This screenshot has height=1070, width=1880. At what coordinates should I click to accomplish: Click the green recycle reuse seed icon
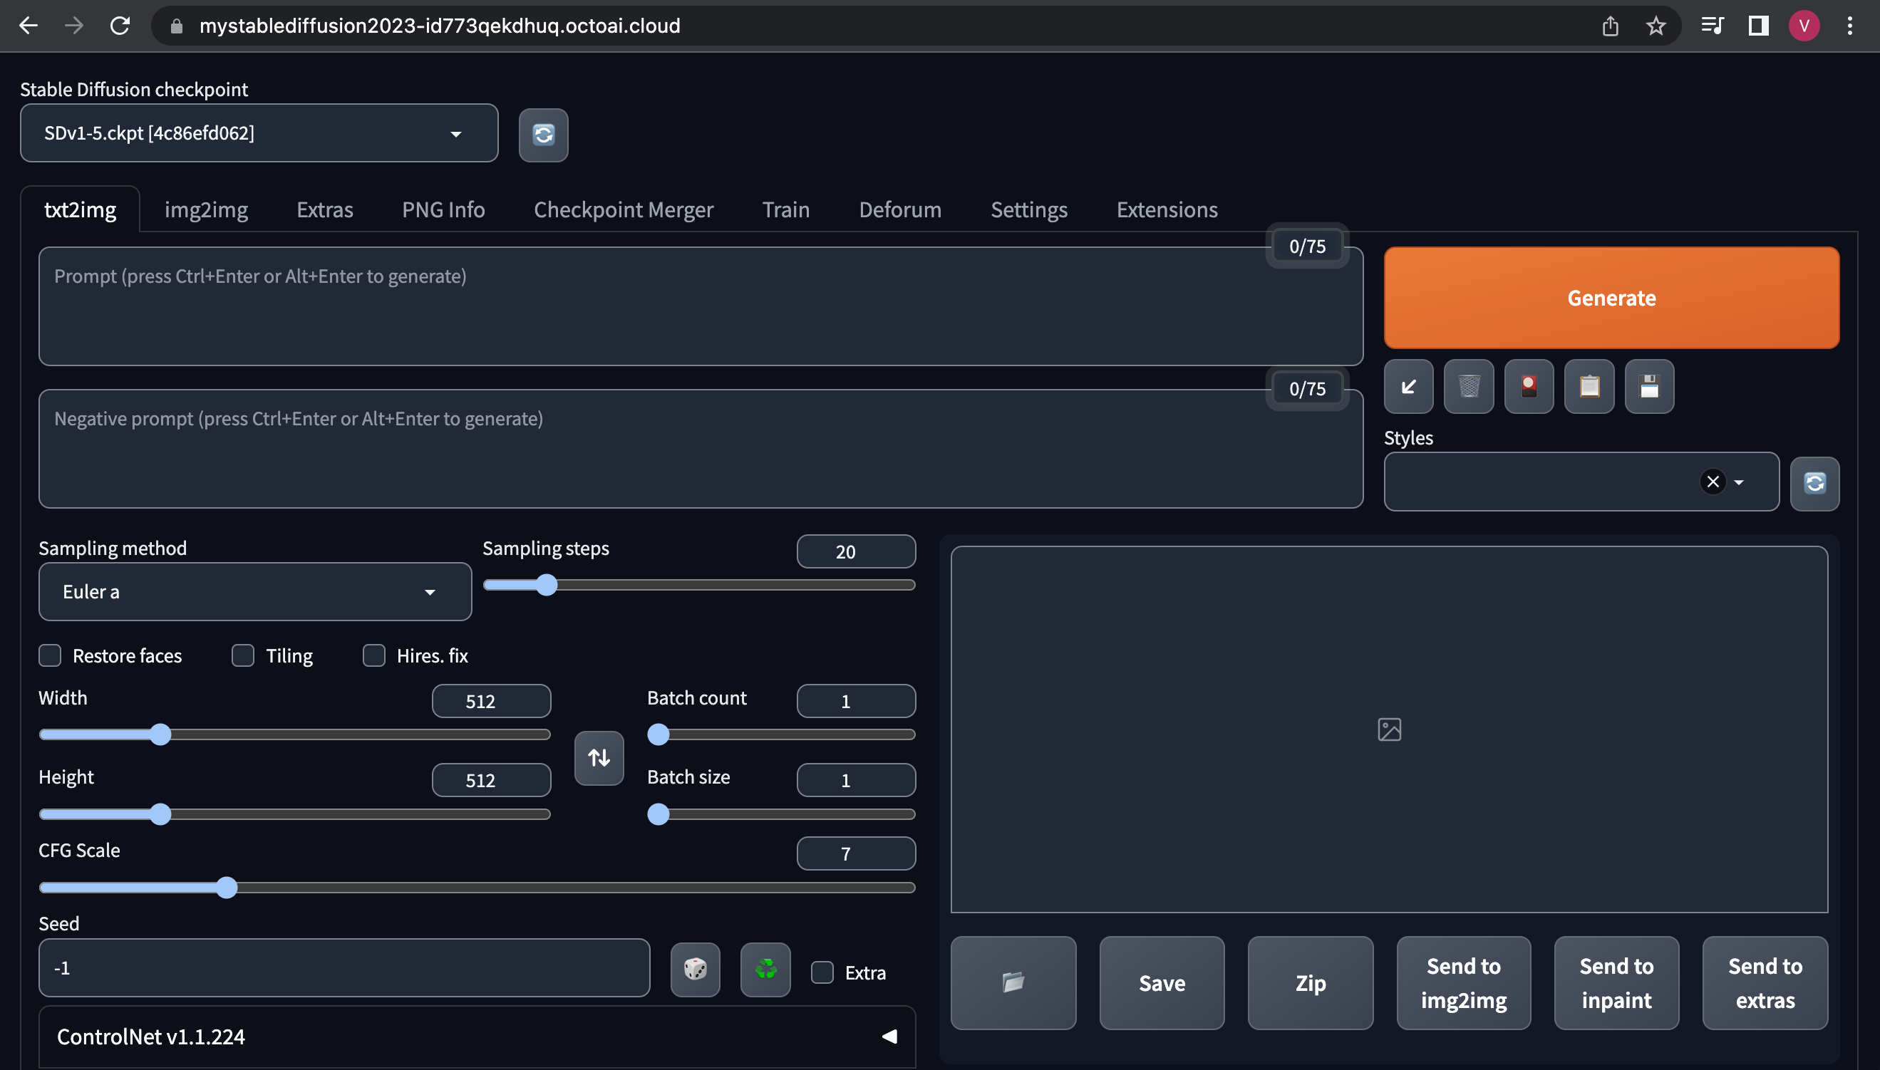765,970
